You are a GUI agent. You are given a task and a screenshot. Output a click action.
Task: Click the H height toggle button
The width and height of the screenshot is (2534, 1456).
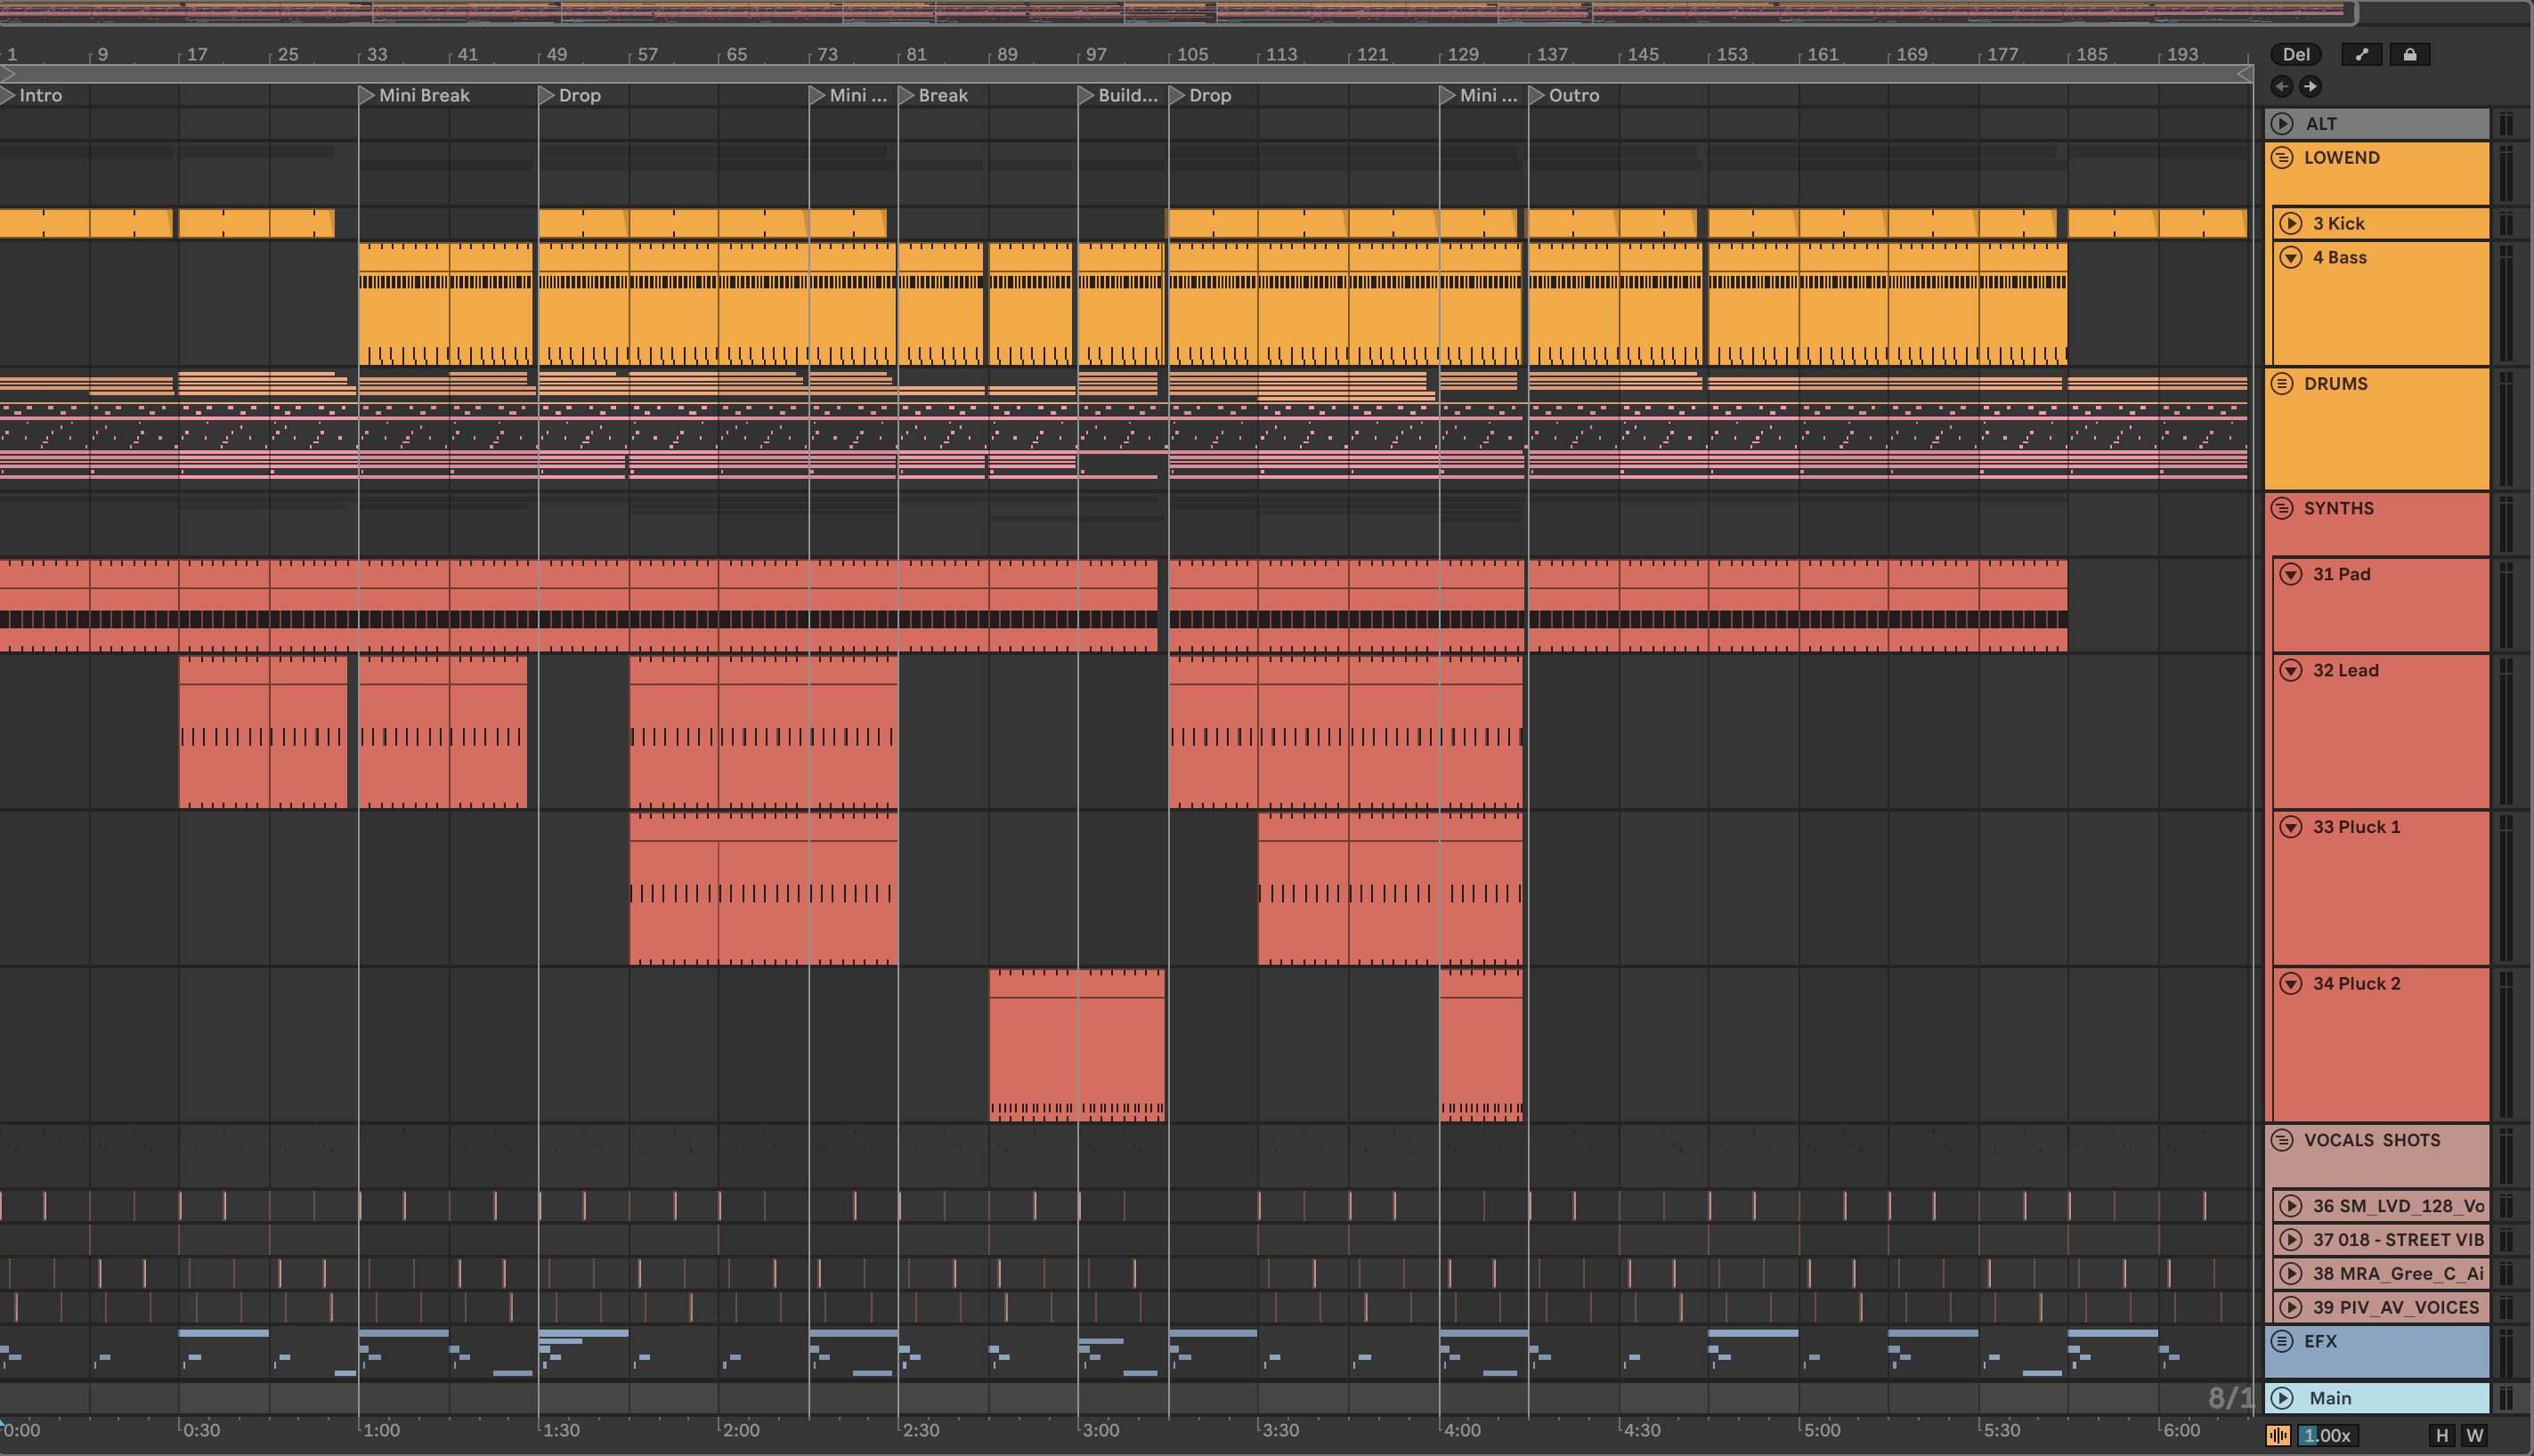click(2442, 1436)
